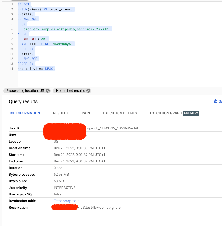Remove the 'No cached results' filter chip
This screenshot has width=222, height=226.
88,91
